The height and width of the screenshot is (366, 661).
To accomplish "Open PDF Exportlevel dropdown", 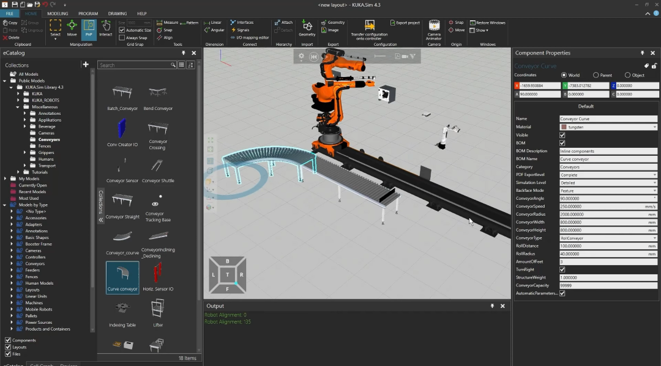I will coord(608,175).
